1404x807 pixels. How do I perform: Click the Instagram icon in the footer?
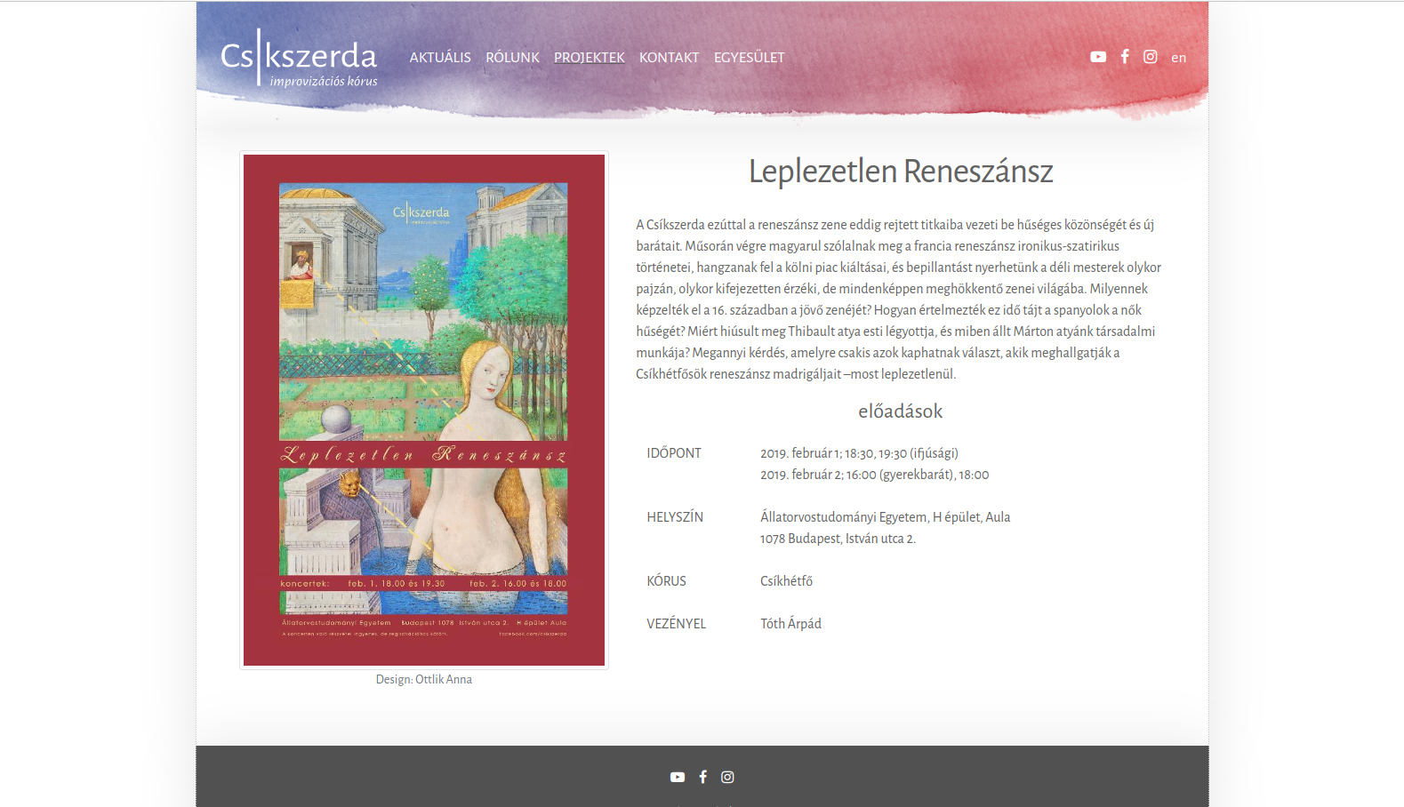[x=727, y=777]
